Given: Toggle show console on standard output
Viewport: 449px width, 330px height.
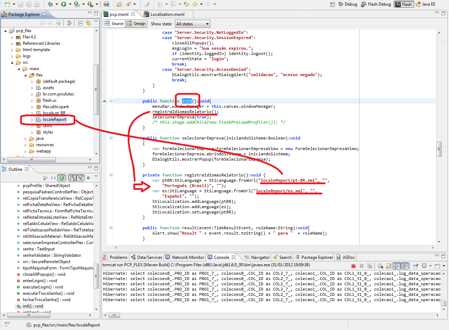Looking at the screenshot, I should tap(397, 266).
